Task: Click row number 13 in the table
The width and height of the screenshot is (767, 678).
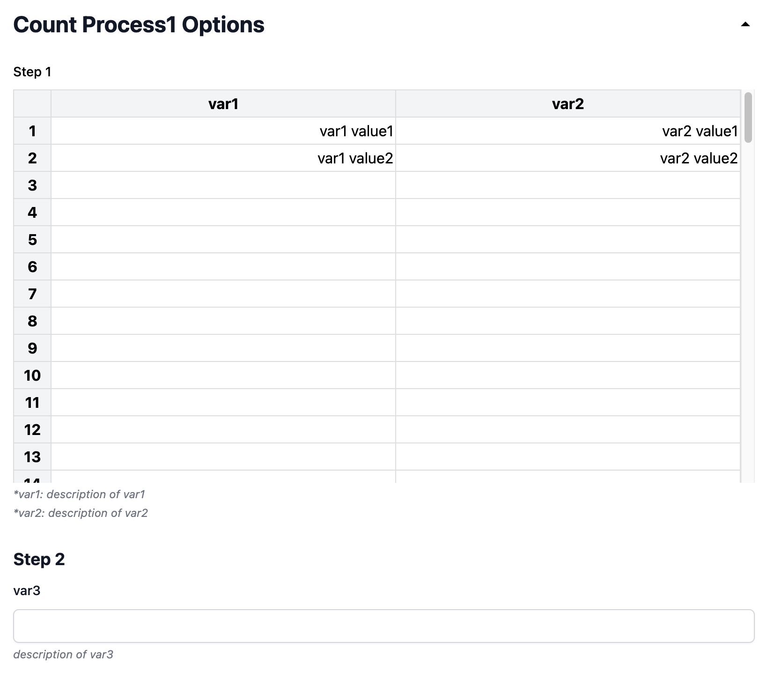Action: [32, 457]
